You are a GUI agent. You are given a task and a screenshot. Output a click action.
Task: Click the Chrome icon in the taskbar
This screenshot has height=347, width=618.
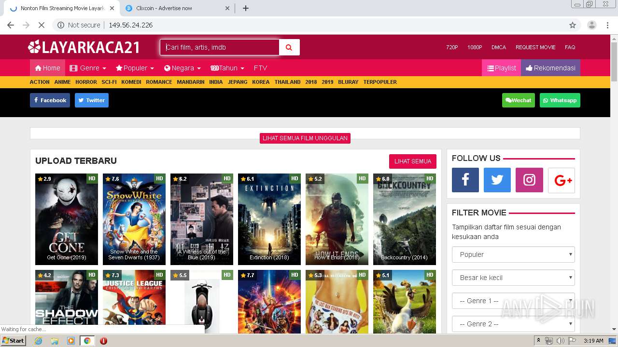(87, 341)
